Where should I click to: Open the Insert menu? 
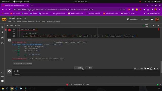25,21
